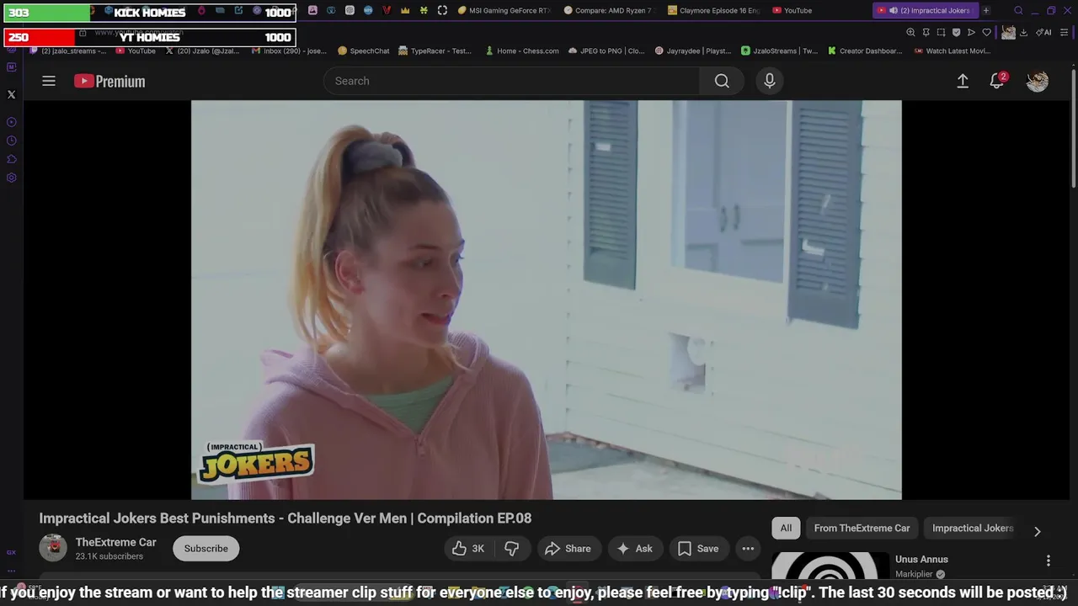Open the YouTube notifications bell
Viewport: 1078px width, 606px height.
[997, 81]
